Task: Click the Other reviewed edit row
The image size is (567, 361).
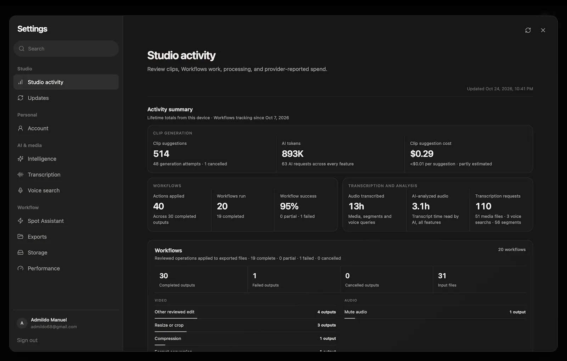Action: click(245, 312)
